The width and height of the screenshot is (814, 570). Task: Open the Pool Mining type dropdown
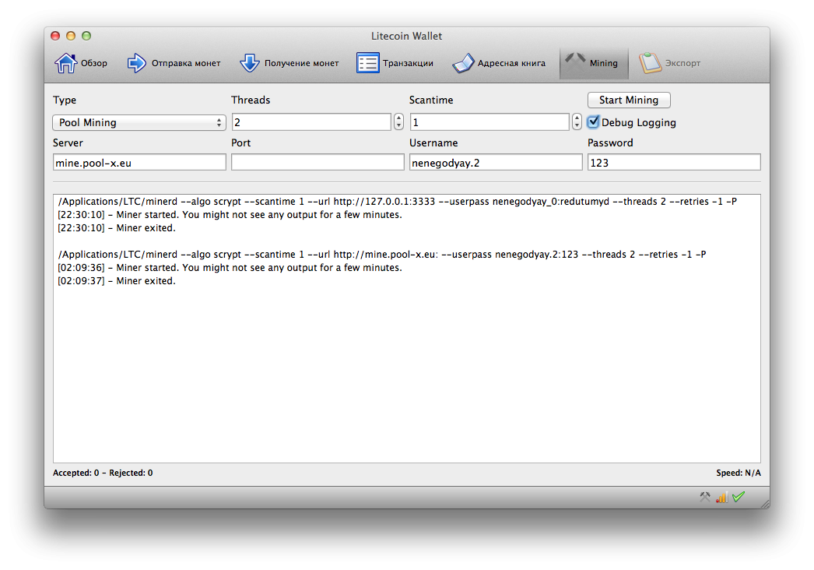pos(139,122)
